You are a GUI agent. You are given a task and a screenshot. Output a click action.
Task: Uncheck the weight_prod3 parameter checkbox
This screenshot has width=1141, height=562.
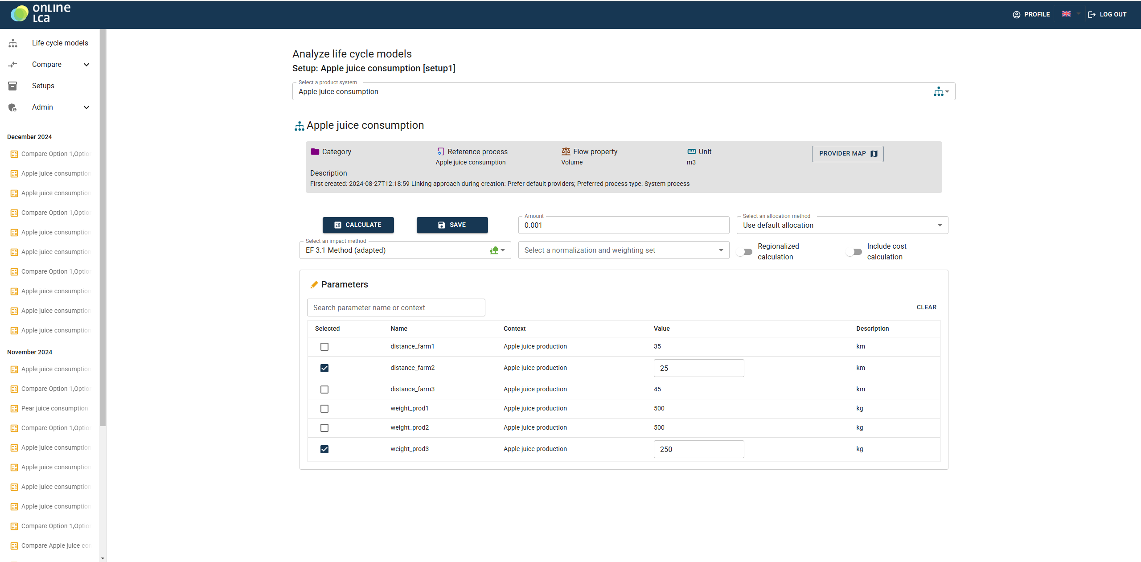pos(324,449)
